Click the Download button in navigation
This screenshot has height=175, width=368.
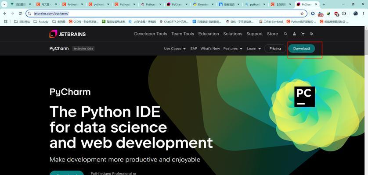[302, 49]
